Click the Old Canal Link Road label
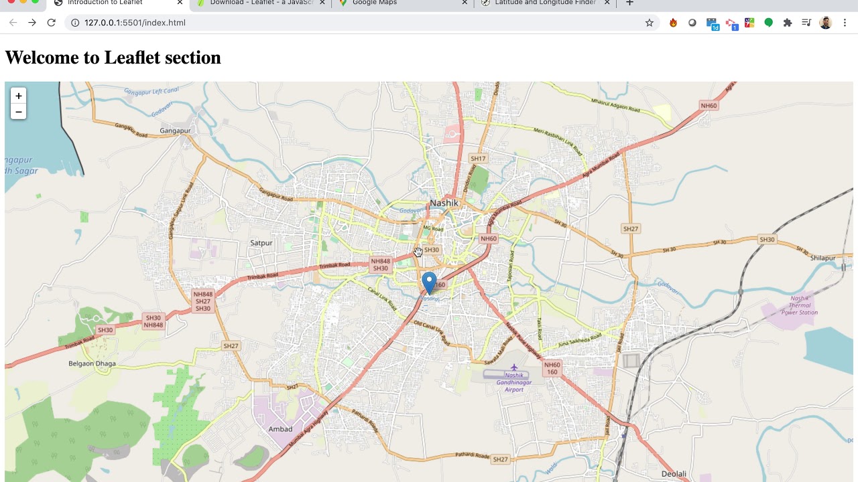The width and height of the screenshot is (858, 482). coord(430,331)
